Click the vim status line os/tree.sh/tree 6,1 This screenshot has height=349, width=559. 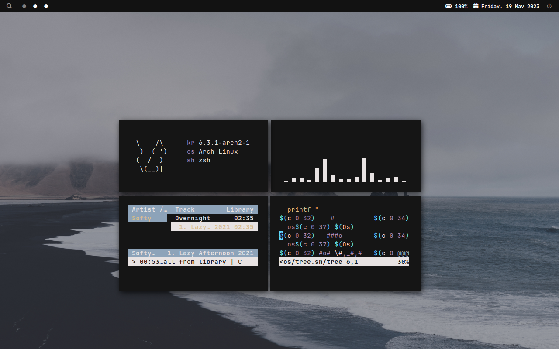click(x=344, y=262)
